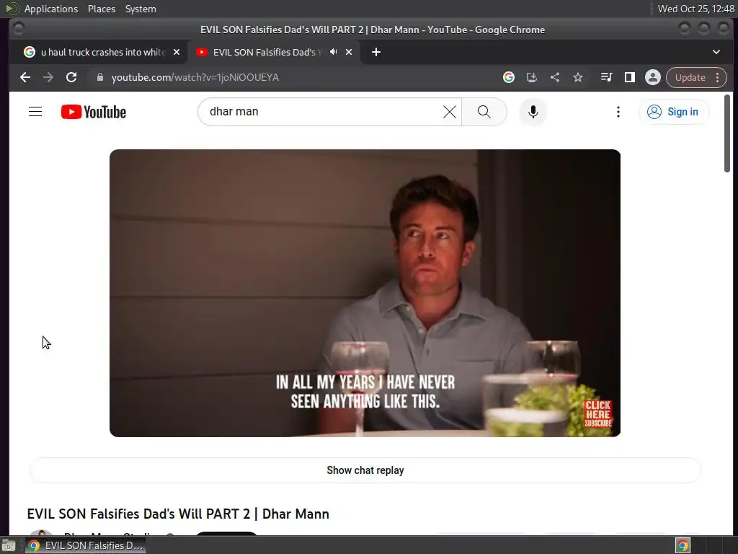This screenshot has height=554, width=738.
Task: Click the Chrome icon in bottom-right panel
Action: pos(683,545)
